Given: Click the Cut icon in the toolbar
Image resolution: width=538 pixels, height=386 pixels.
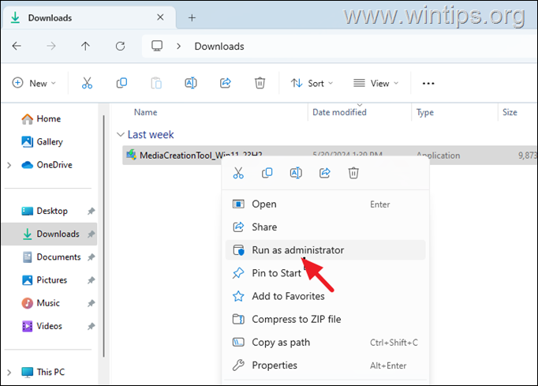Looking at the screenshot, I should [88, 83].
